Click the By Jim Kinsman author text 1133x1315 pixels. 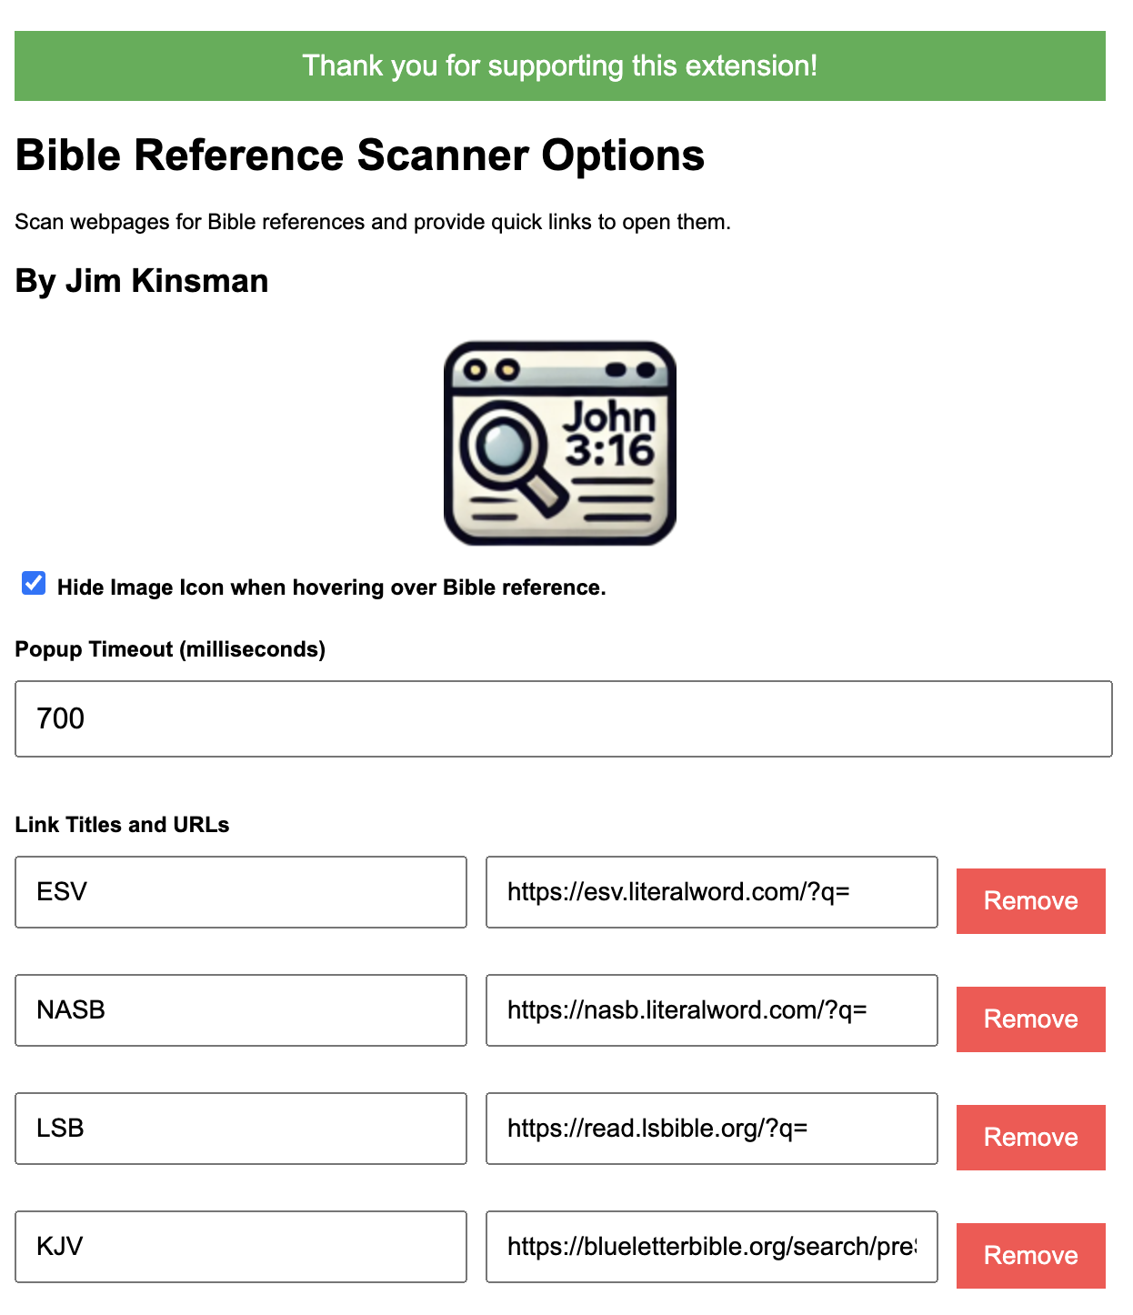(x=141, y=280)
